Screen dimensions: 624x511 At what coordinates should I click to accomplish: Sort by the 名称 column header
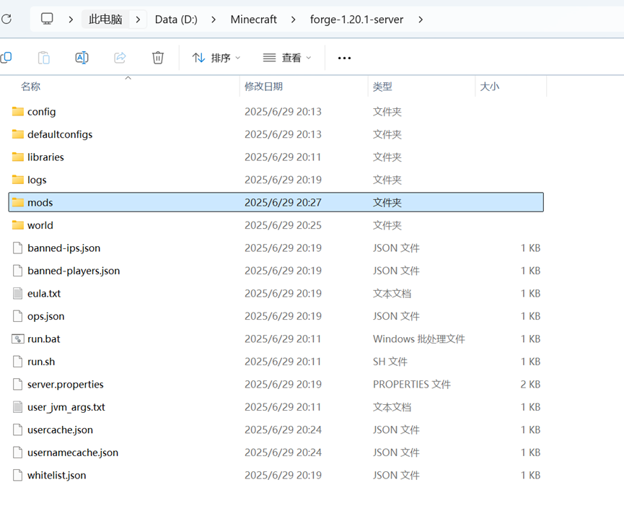30,87
